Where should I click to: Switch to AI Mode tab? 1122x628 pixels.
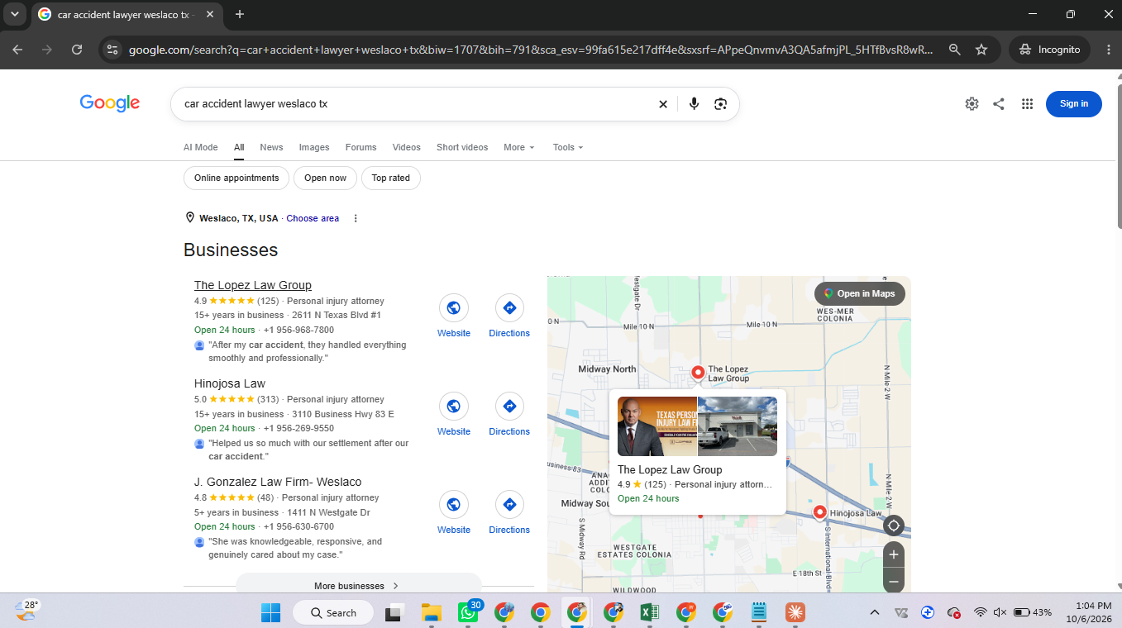click(x=201, y=147)
